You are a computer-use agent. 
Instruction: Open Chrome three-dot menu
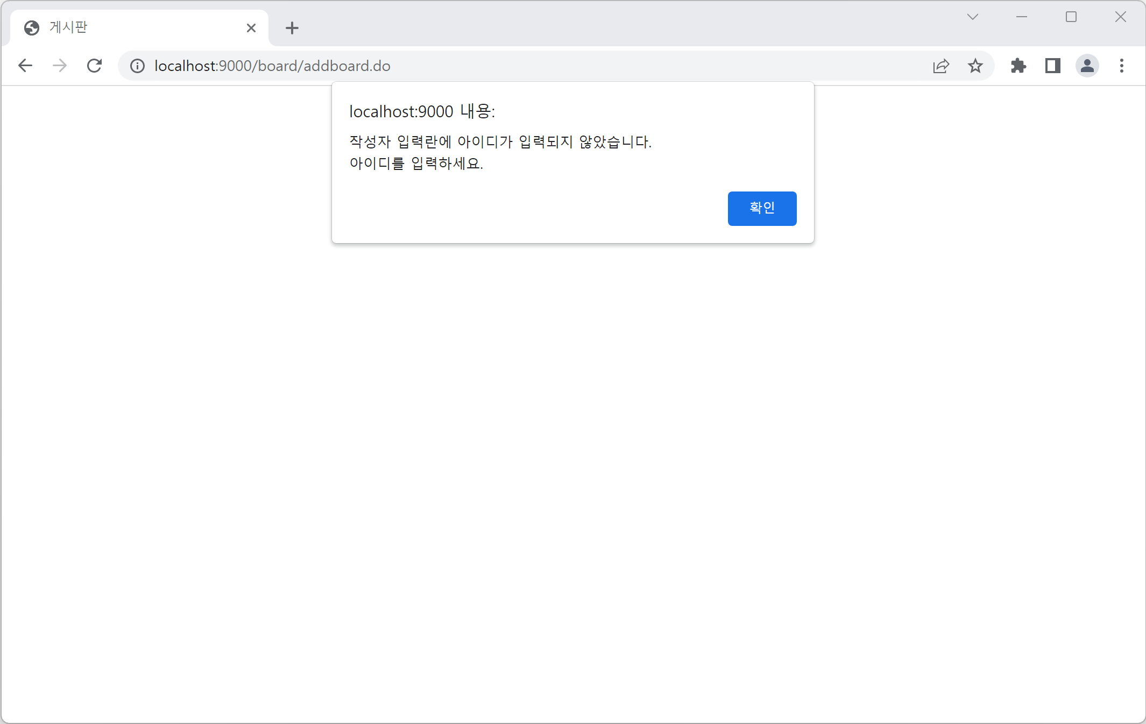[1121, 66]
